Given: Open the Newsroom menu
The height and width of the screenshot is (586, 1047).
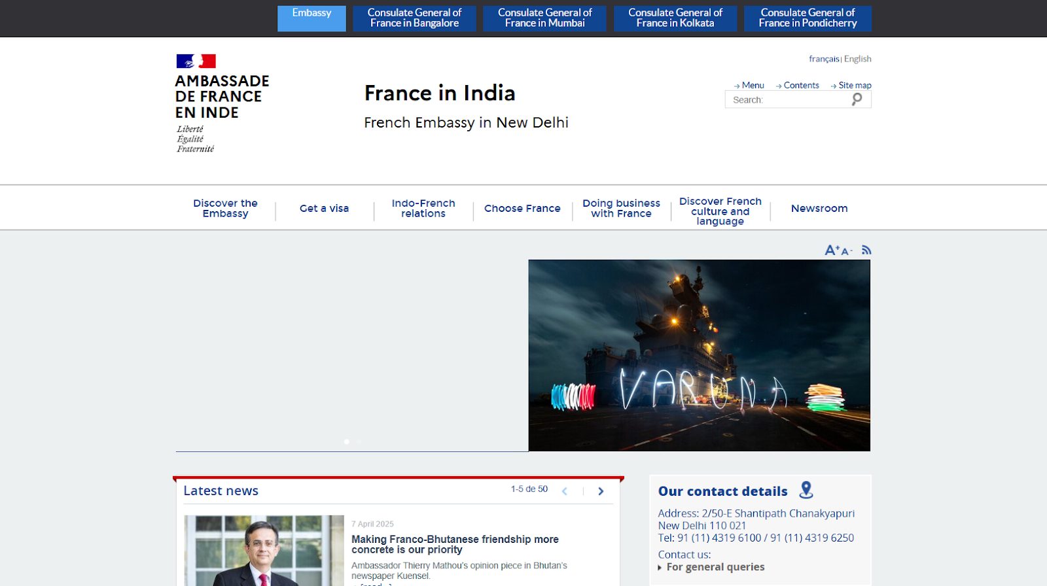Looking at the screenshot, I should click(x=819, y=209).
